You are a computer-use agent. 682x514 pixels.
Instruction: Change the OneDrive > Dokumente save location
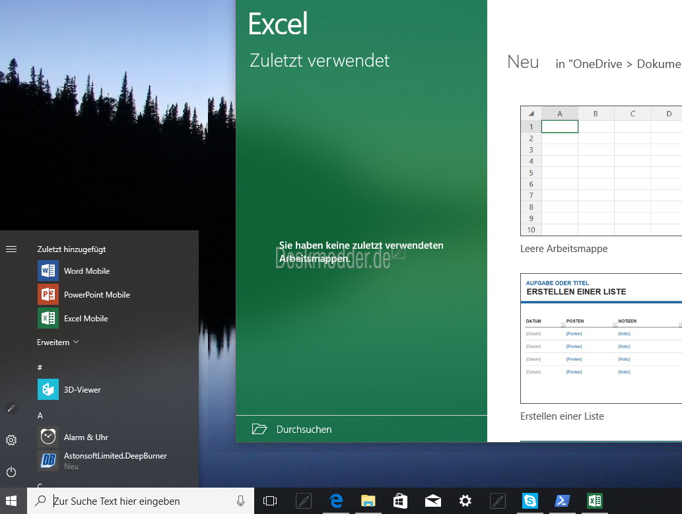(619, 64)
